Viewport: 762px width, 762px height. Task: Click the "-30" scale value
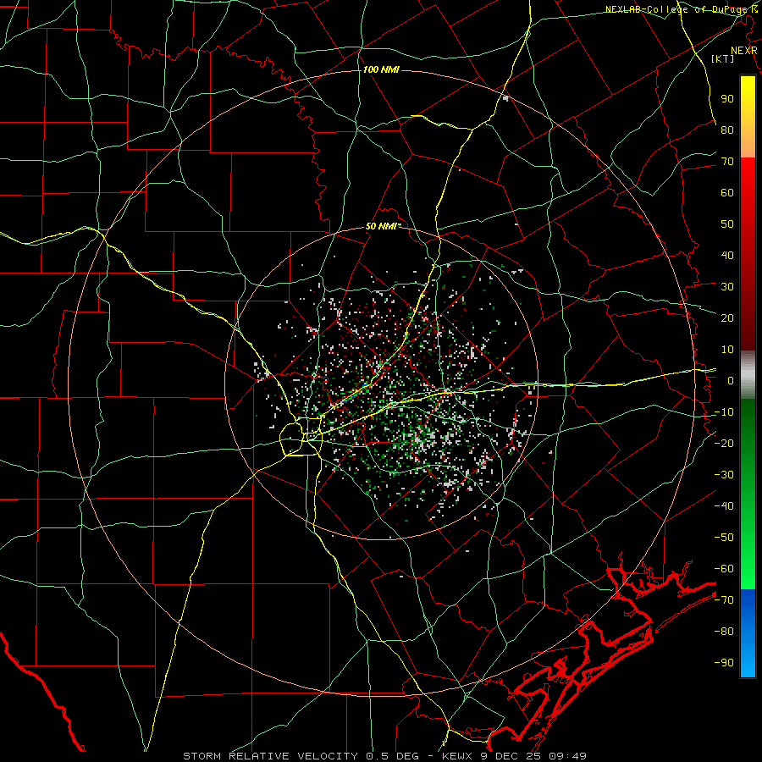click(x=724, y=475)
